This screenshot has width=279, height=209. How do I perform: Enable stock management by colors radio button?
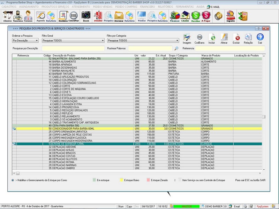pyautogui.click(x=13, y=180)
